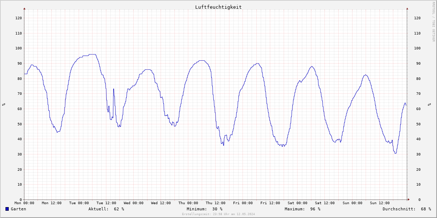Click the left y-axis label '10'
Viewport: 437px width, 218px height.
[x=20, y=185]
